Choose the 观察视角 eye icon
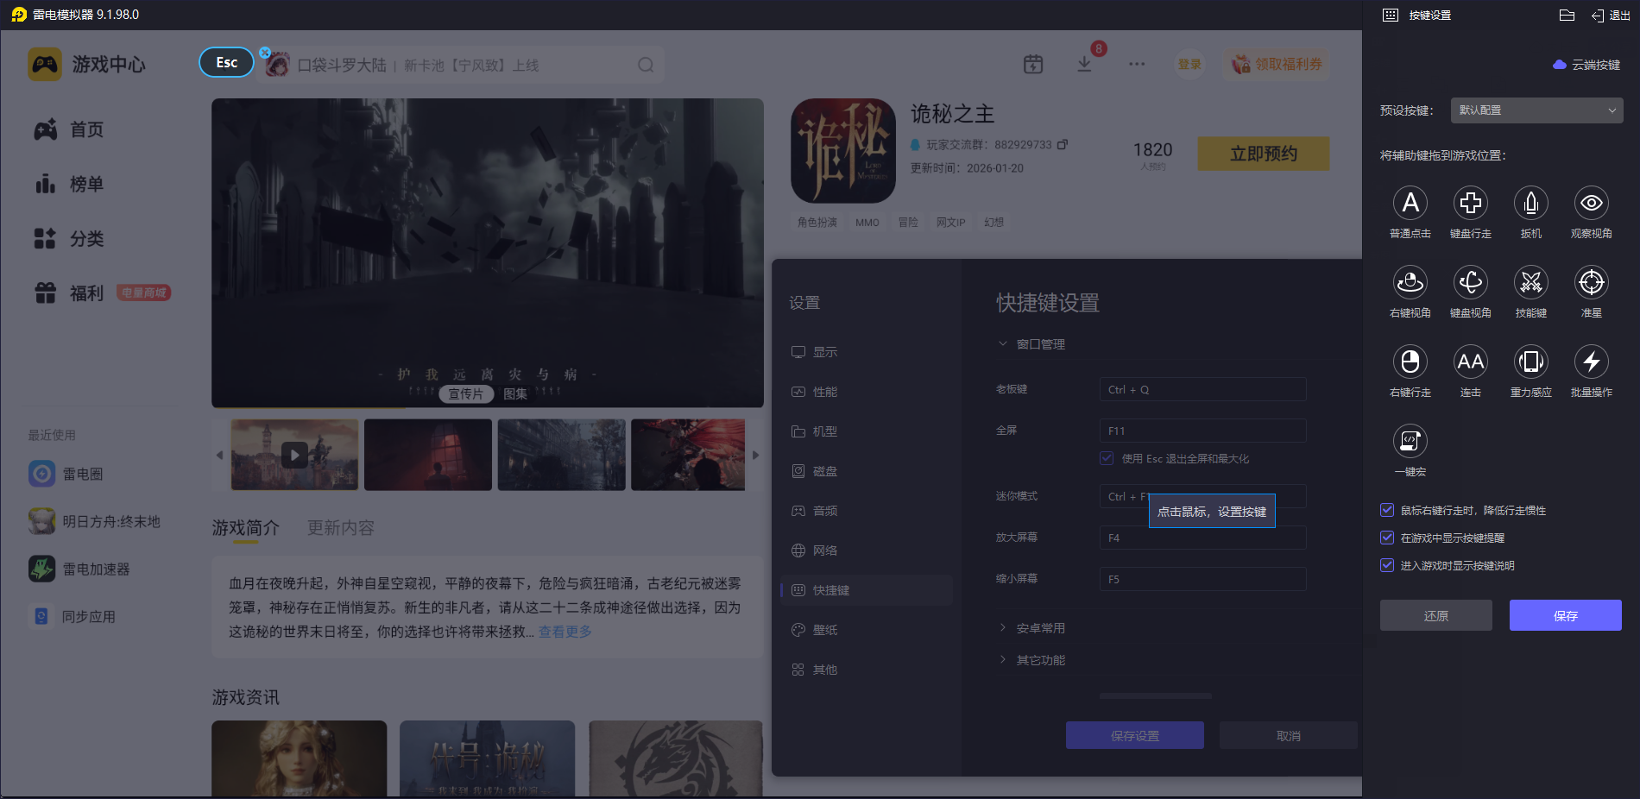1640x799 pixels. click(x=1592, y=203)
